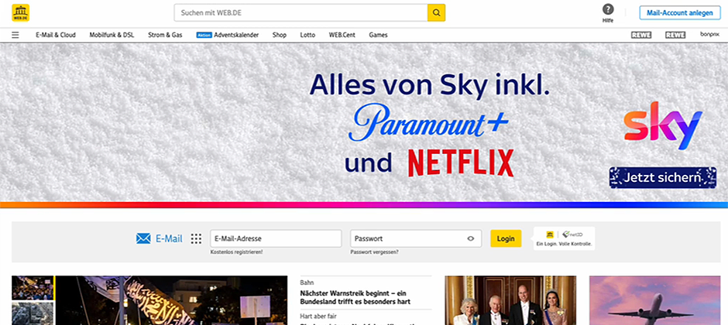Open the Hilfe question mark icon

click(608, 9)
